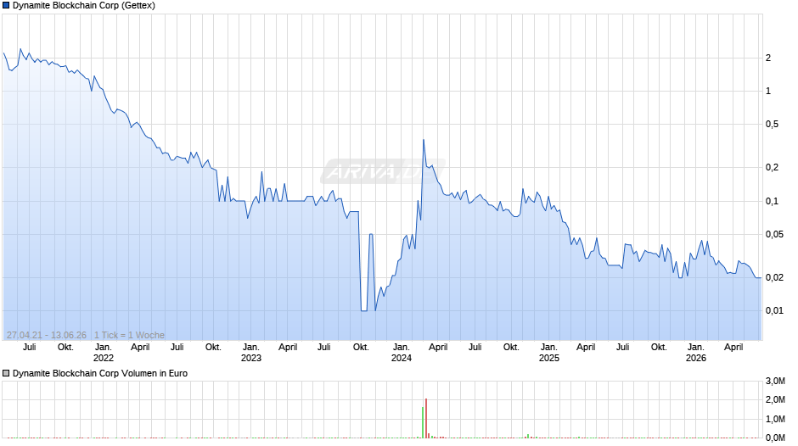Click the volume axis label '1,0M'
The height and width of the screenshot is (446, 798).
coord(775,419)
